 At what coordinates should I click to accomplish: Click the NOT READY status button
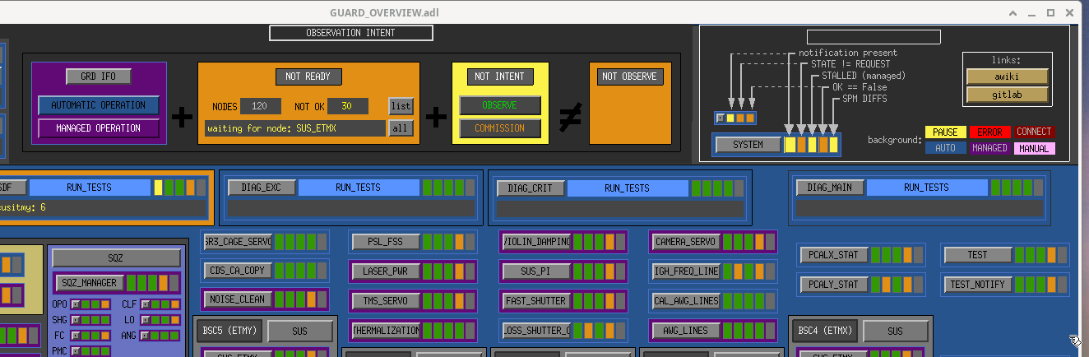pos(308,76)
